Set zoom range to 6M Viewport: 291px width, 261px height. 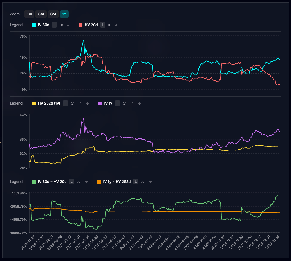53,14
